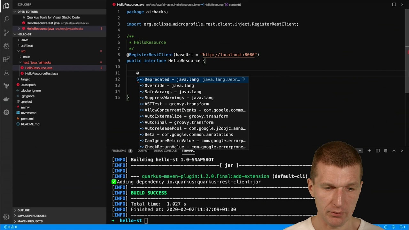Select the HelloResource.java editor tab
409x230 pixels.
(130, 4)
